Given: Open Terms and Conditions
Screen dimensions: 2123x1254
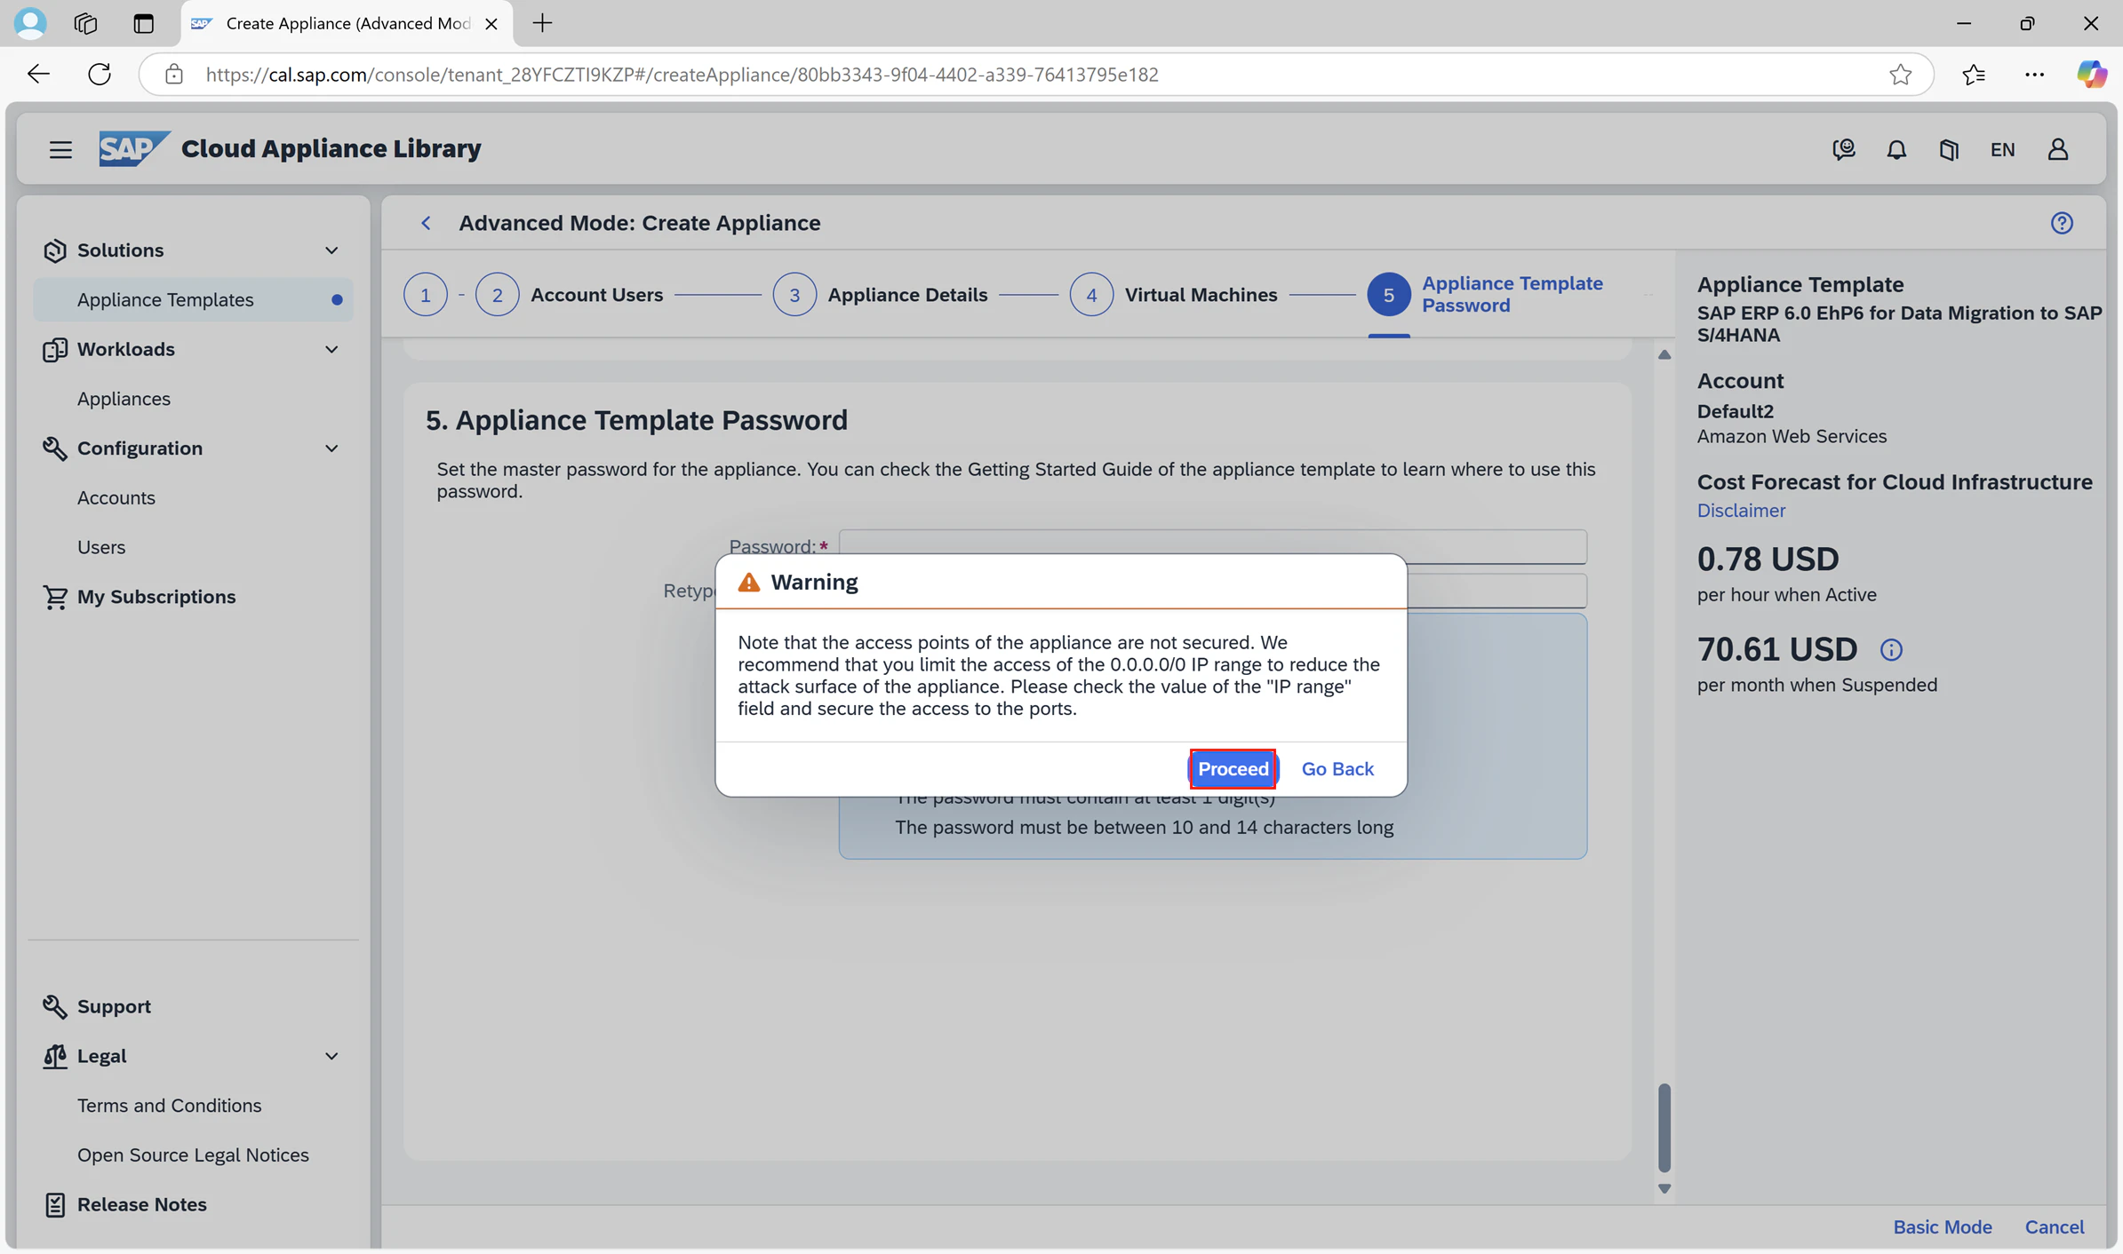Looking at the screenshot, I should tap(170, 1106).
